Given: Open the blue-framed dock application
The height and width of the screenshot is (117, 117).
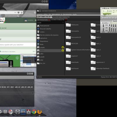Looking at the screenshot, I should coord(23,112).
